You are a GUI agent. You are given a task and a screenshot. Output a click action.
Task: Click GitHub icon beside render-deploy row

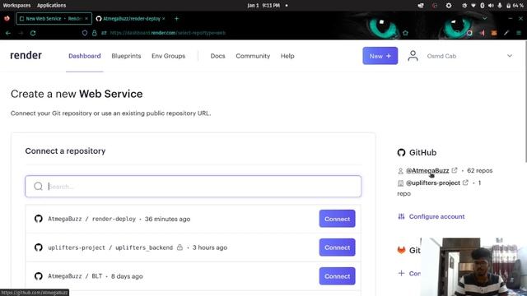tap(39, 219)
